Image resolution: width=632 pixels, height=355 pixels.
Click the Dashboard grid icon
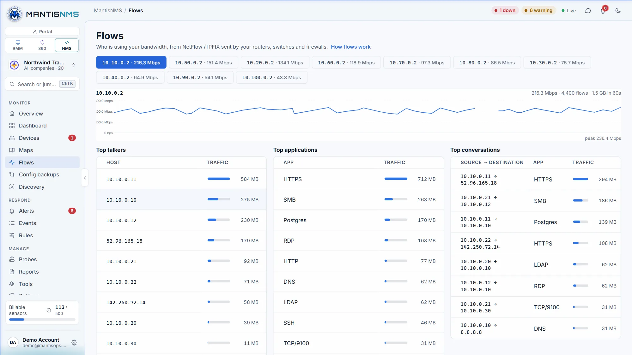click(x=12, y=126)
